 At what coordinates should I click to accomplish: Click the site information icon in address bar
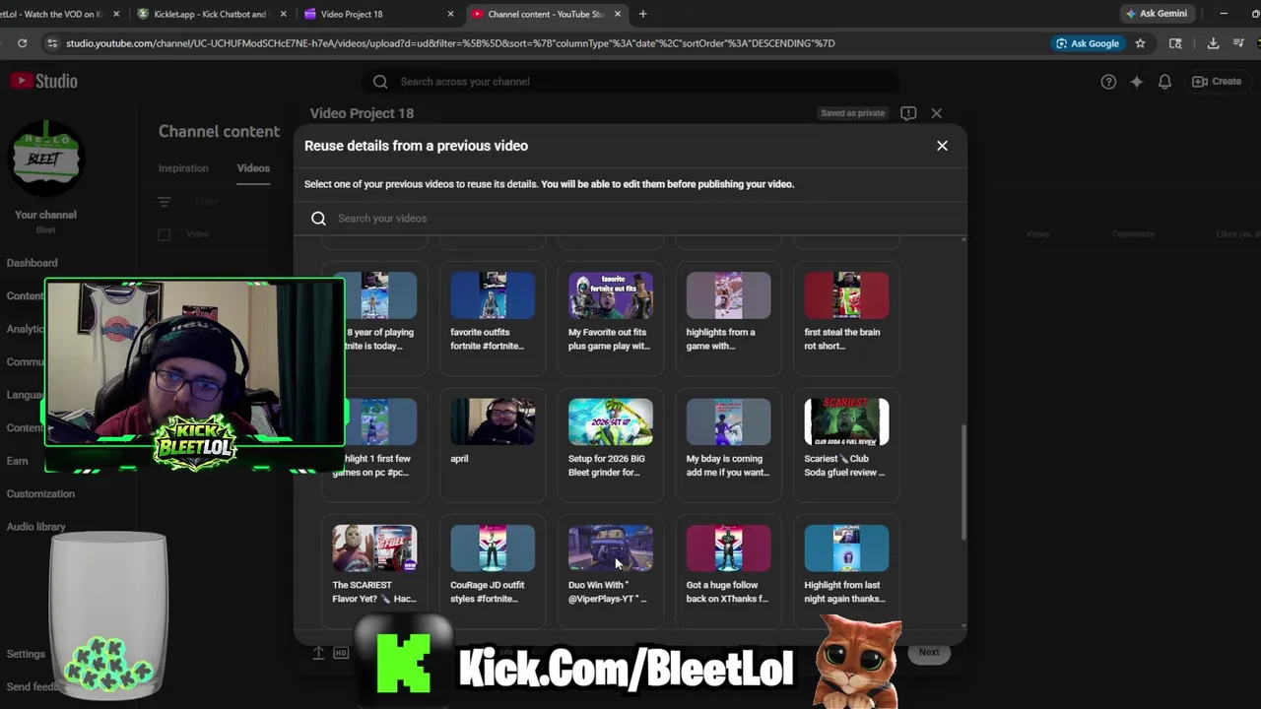click(51, 43)
